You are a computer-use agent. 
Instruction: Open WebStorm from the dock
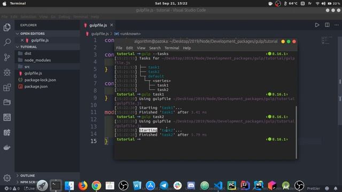point(259,186)
